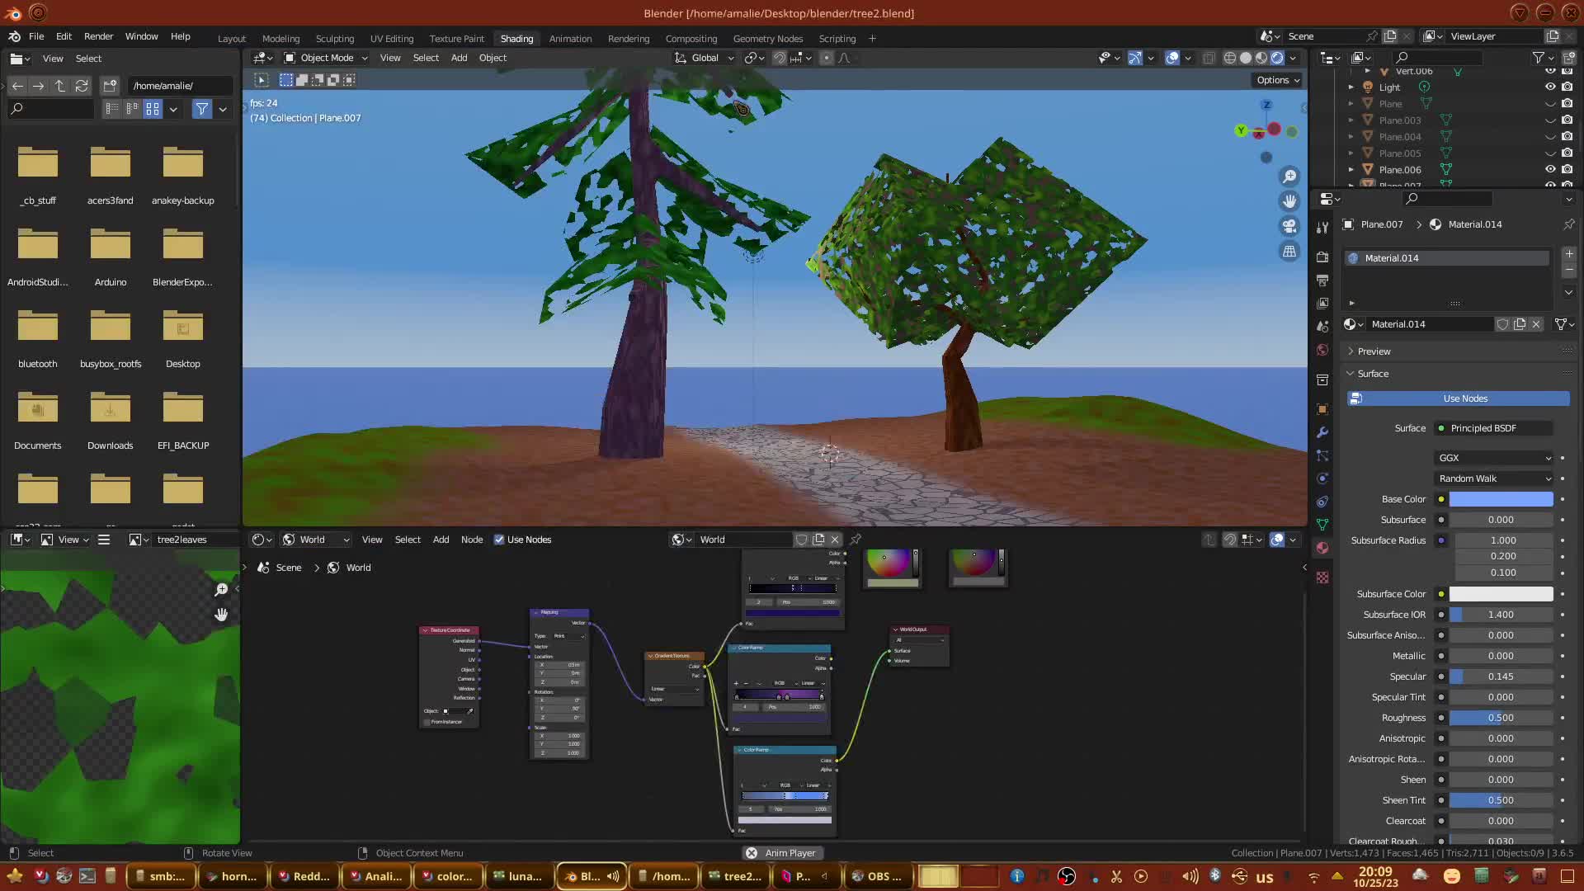Open Random Walk subsurface method dropdown
This screenshot has width=1584, height=891.
pyautogui.click(x=1494, y=478)
